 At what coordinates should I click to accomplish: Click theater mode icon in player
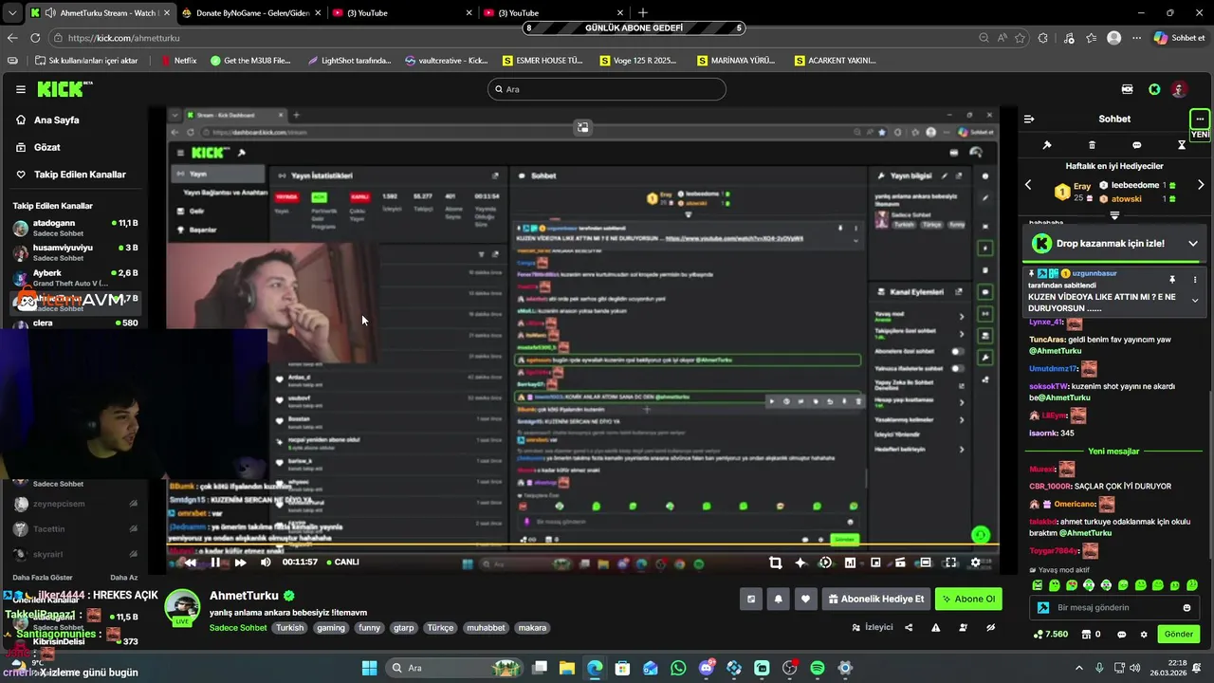(x=926, y=563)
